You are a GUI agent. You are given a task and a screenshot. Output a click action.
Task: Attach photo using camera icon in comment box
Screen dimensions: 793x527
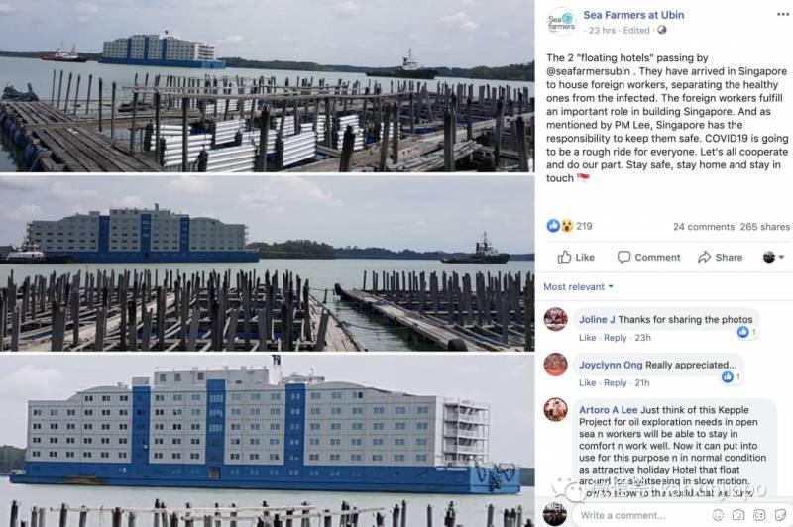[x=738, y=515]
